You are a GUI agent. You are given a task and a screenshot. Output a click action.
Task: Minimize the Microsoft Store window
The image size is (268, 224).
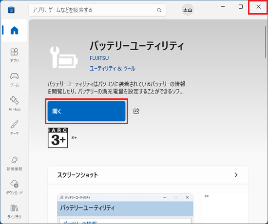click(223, 7)
